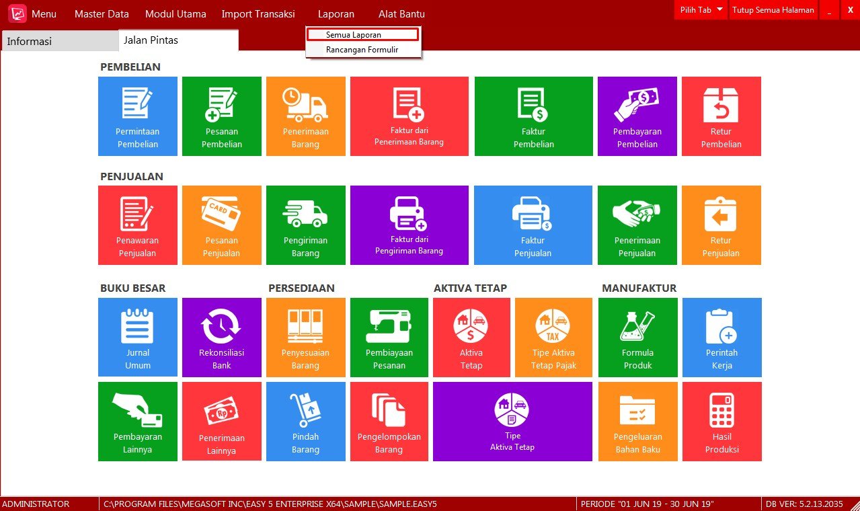This screenshot has width=860, height=511.
Task: Select Rancangan Formulir menu entry
Action: coord(363,50)
